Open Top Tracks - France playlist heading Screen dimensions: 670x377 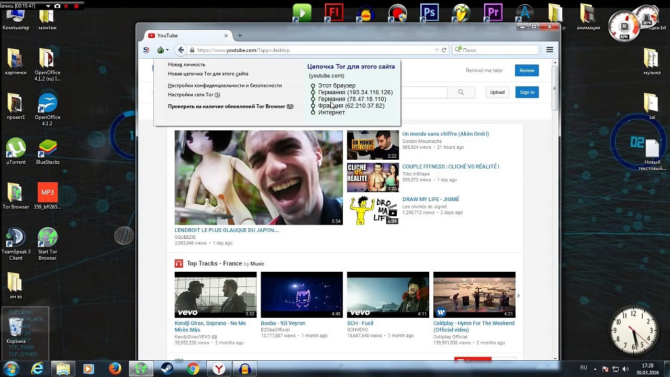tap(214, 263)
